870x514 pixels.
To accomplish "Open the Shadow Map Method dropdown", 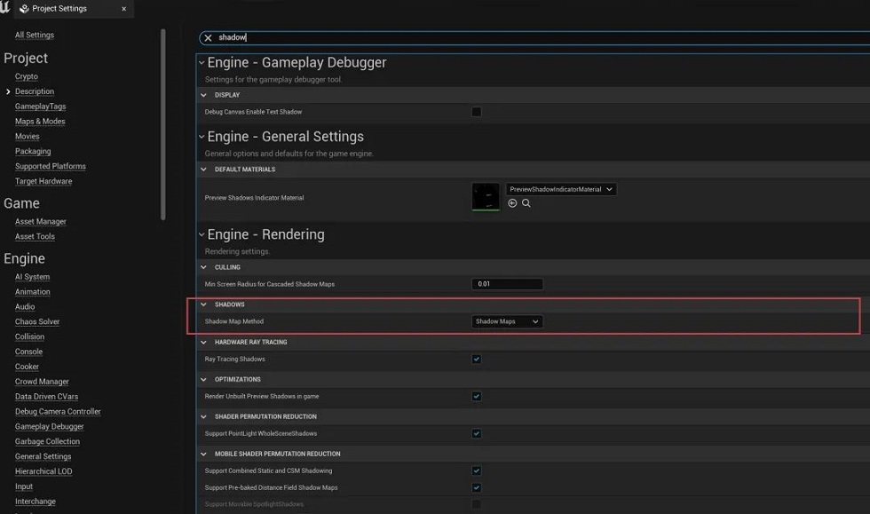I will [x=506, y=321].
